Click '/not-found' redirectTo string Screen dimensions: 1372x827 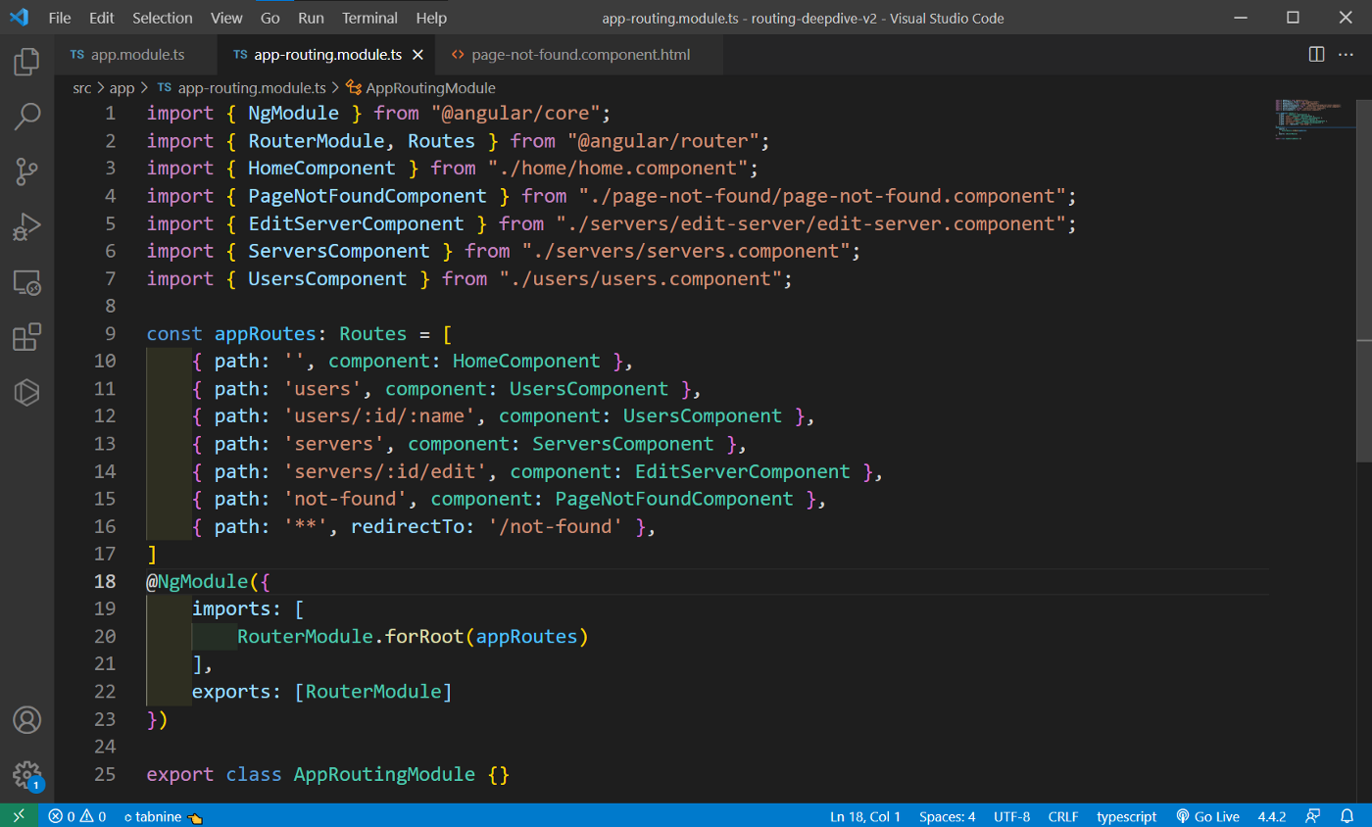557,526
